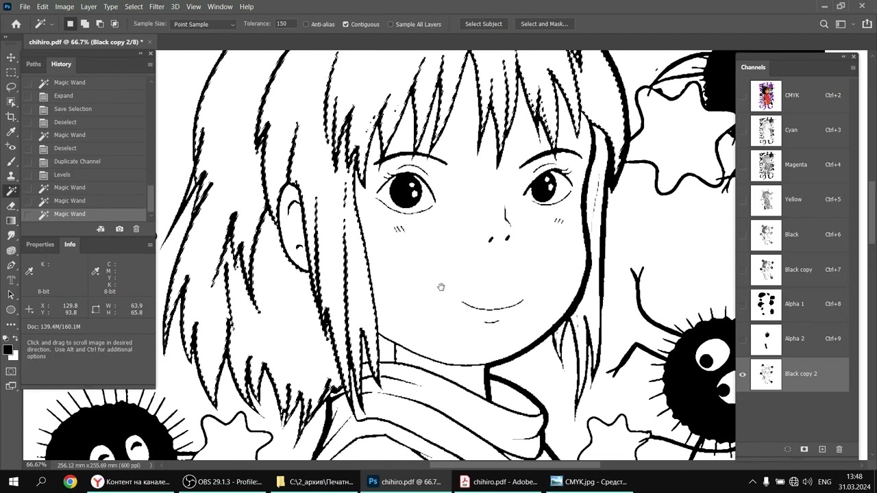Image resolution: width=877 pixels, height=493 pixels.
Task: Open the Channels panel menu
Action: click(x=853, y=67)
